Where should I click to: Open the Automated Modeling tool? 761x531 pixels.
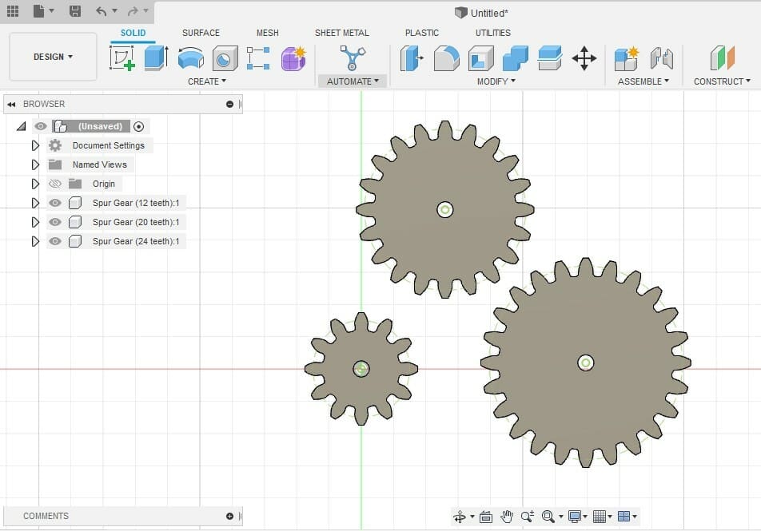[353, 58]
